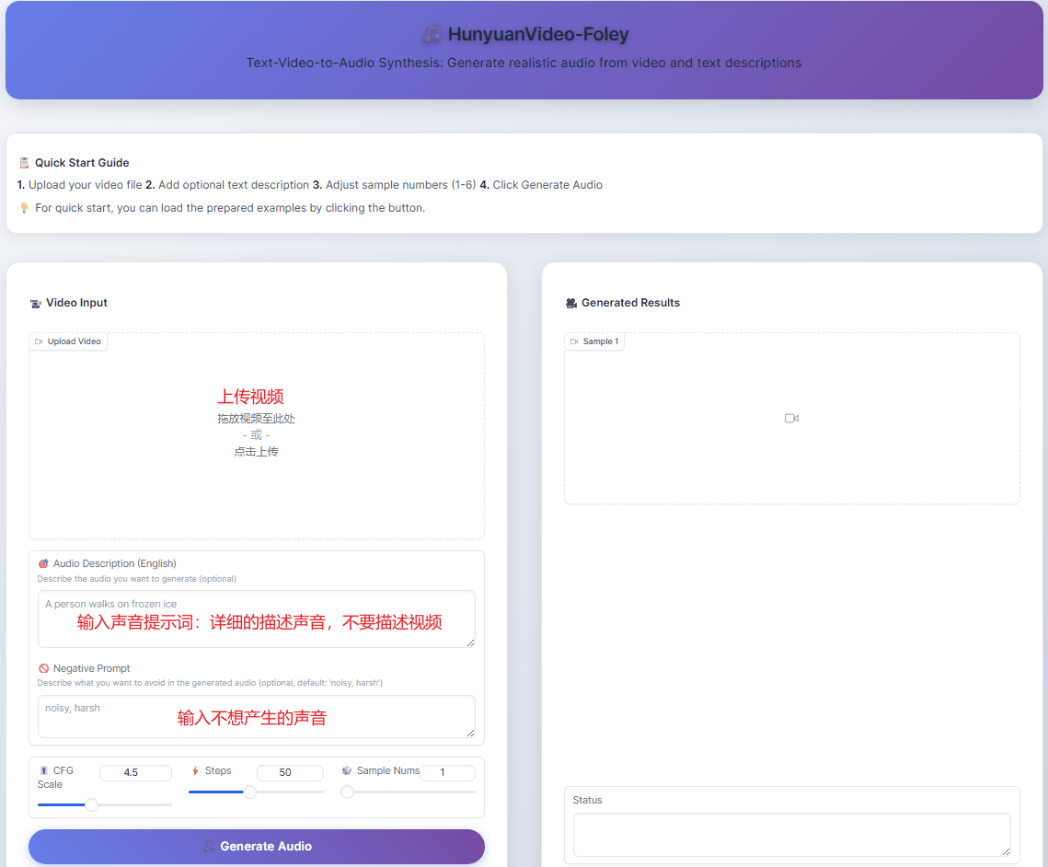
Task: Click the clipboard icon next to Quick Start Guide
Action: pyautogui.click(x=25, y=163)
